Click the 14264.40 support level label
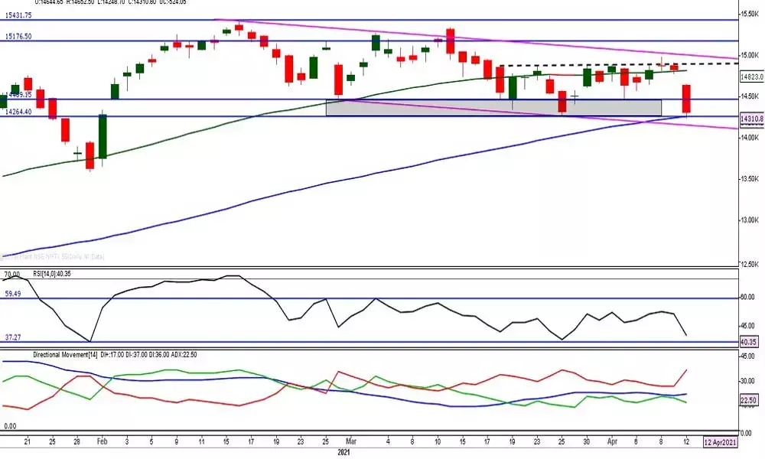This screenshot has height=459, width=765. pyautogui.click(x=17, y=112)
